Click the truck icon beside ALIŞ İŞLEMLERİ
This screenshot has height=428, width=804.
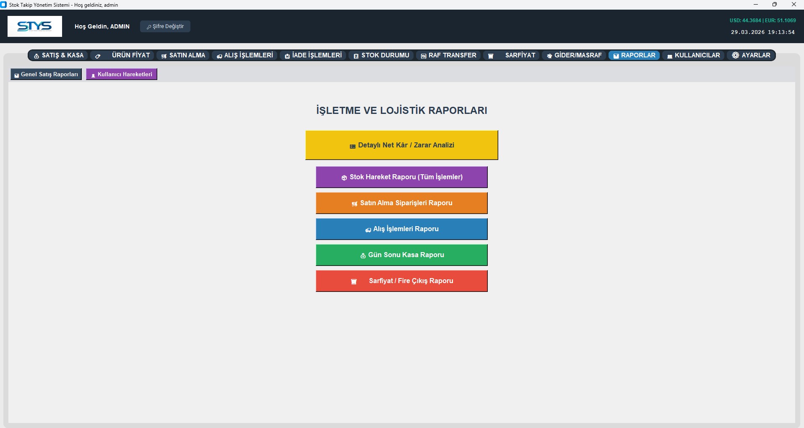click(219, 56)
